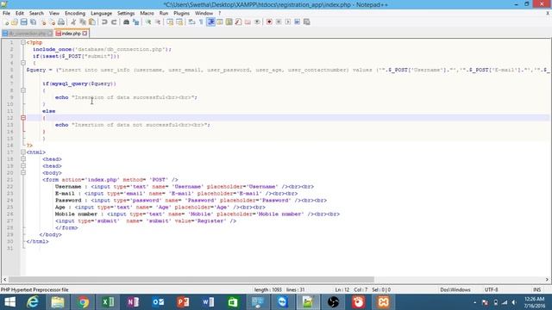Image resolution: width=552 pixels, height=310 pixels.
Task: Click the horizontal scrollbar left arrow
Action: tap(4, 279)
